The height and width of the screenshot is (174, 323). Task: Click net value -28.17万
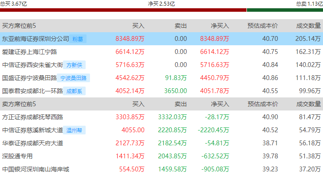217,117
